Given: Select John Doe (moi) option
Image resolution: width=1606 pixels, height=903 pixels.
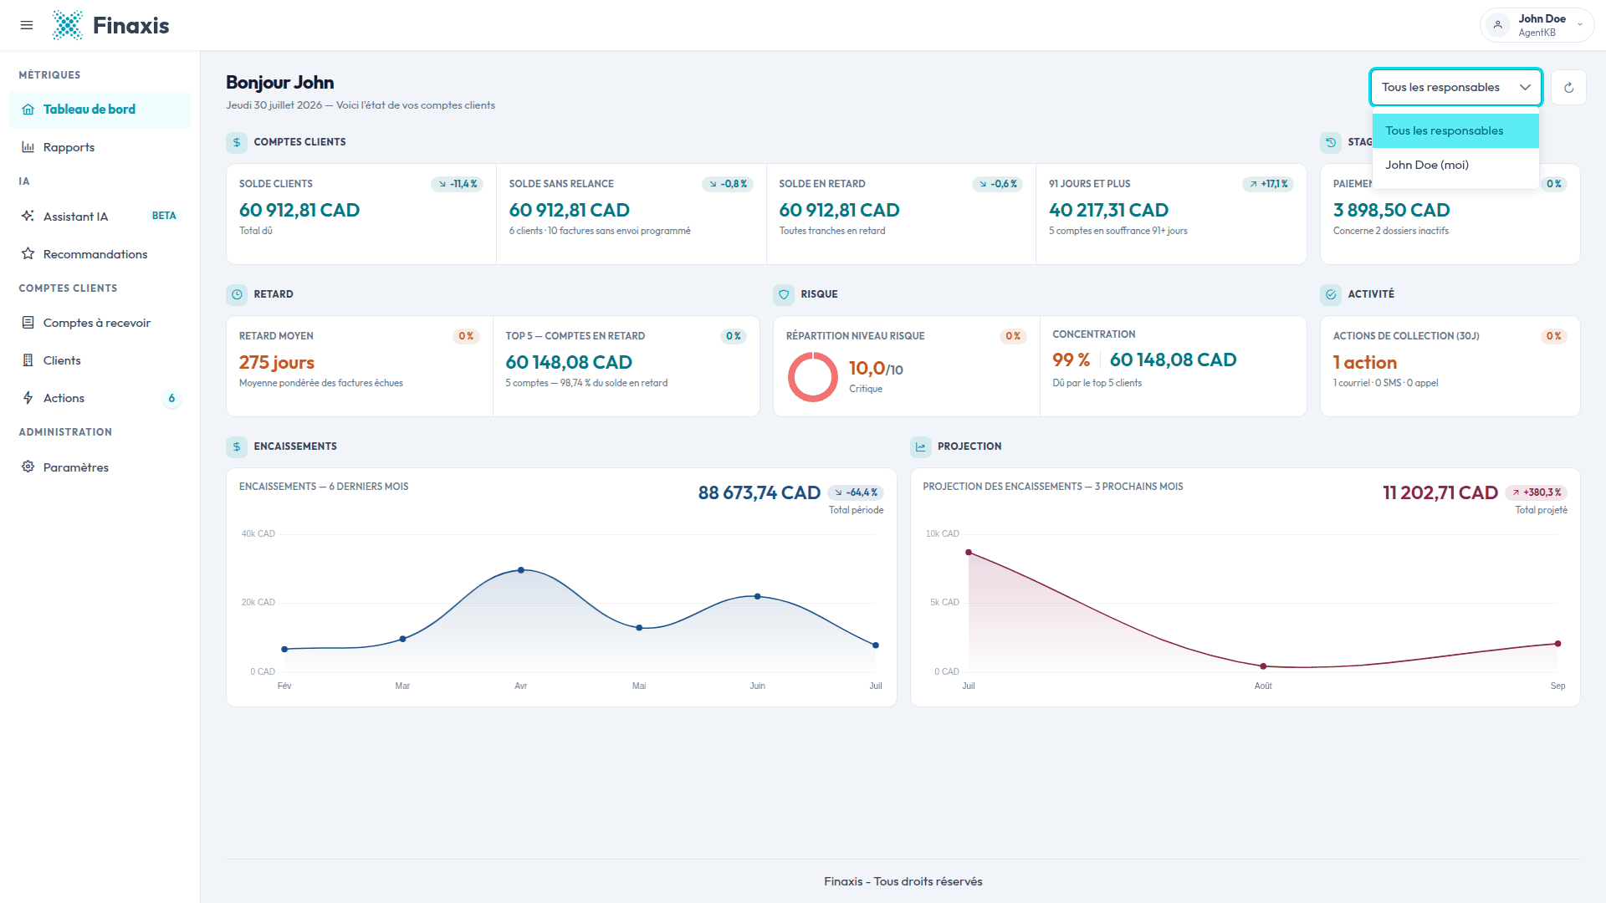Looking at the screenshot, I should coord(1455,165).
